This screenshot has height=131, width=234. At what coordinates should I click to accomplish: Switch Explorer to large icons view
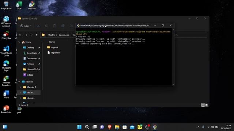[x=207, y=105]
